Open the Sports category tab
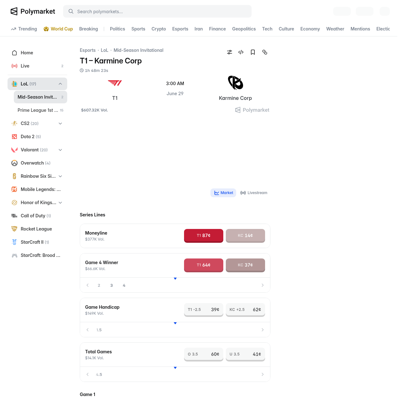The width and height of the screenshot is (402, 402). (138, 29)
